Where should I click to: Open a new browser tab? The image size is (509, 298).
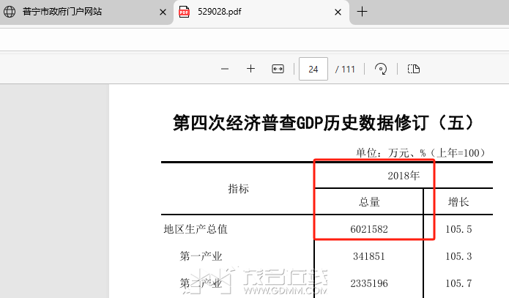coord(362,12)
